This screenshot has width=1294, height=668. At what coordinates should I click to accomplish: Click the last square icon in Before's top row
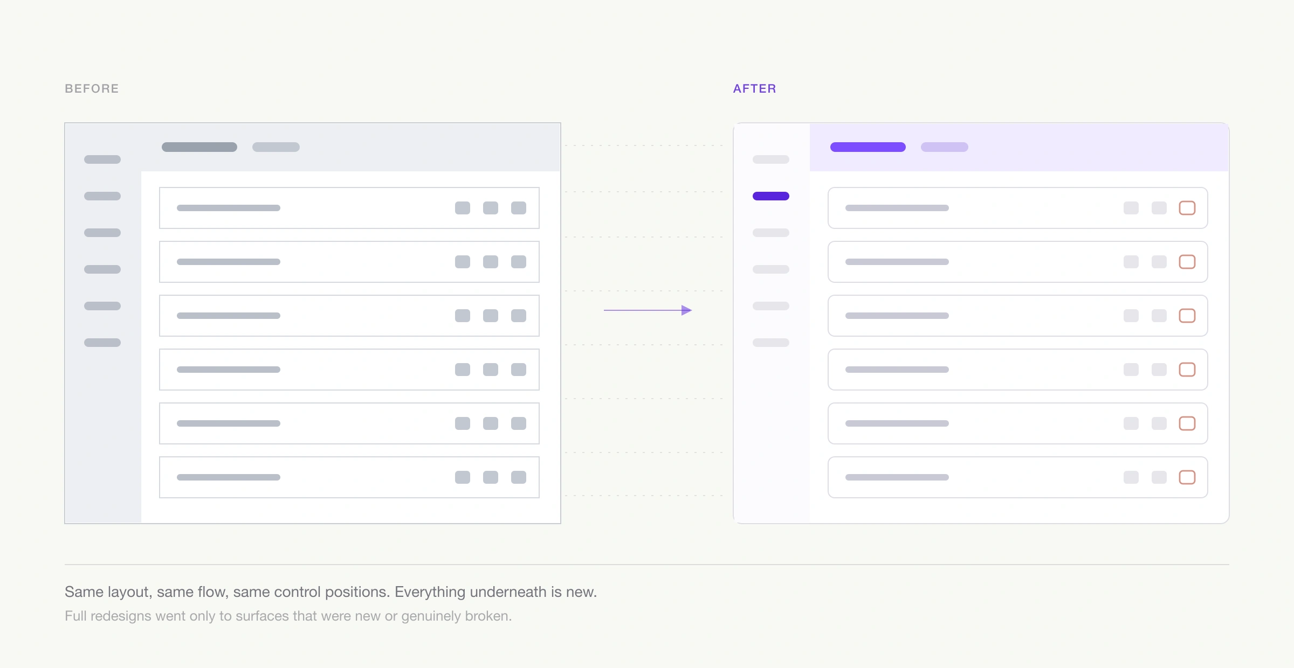(519, 208)
